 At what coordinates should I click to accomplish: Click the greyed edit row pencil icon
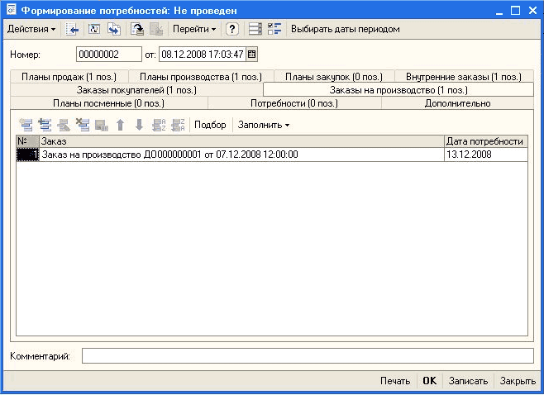click(64, 125)
